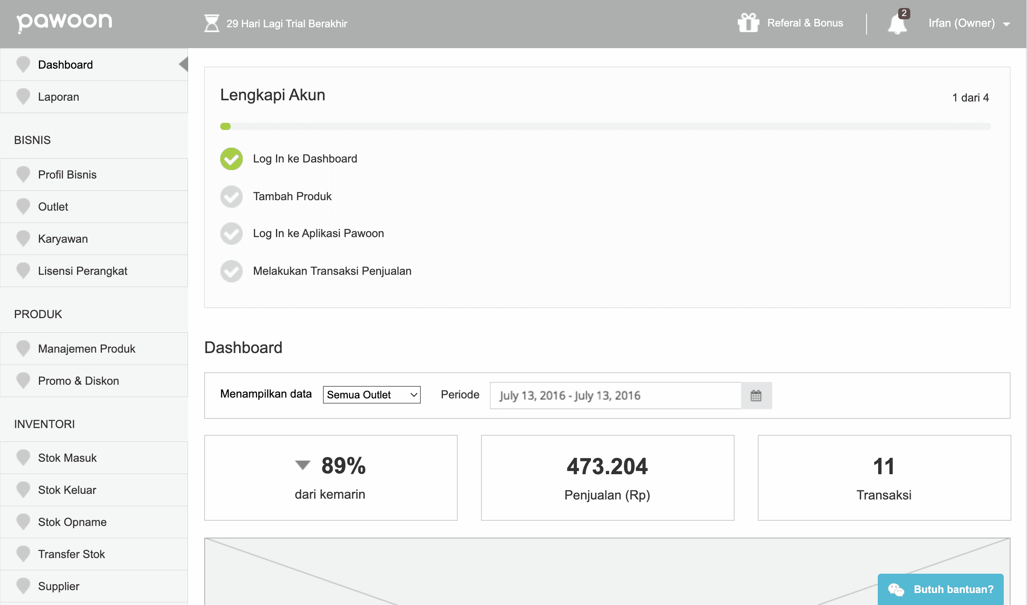
Task: Click the chat bubbles help icon
Action: coord(896,589)
